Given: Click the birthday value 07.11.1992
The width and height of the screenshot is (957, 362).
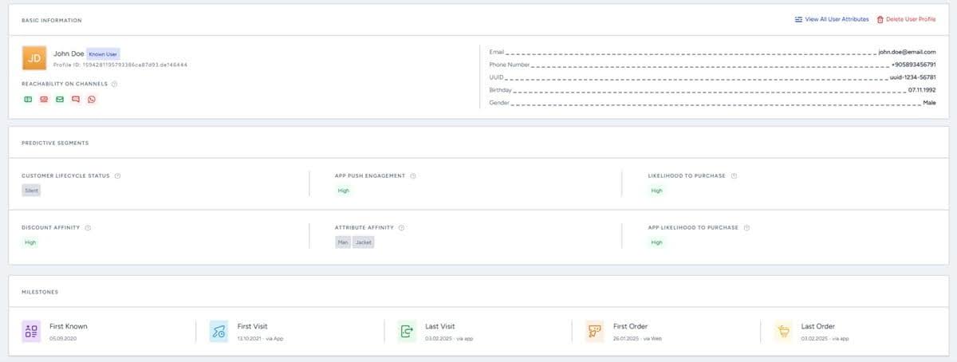Looking at the screenshot, I should 922,90.
